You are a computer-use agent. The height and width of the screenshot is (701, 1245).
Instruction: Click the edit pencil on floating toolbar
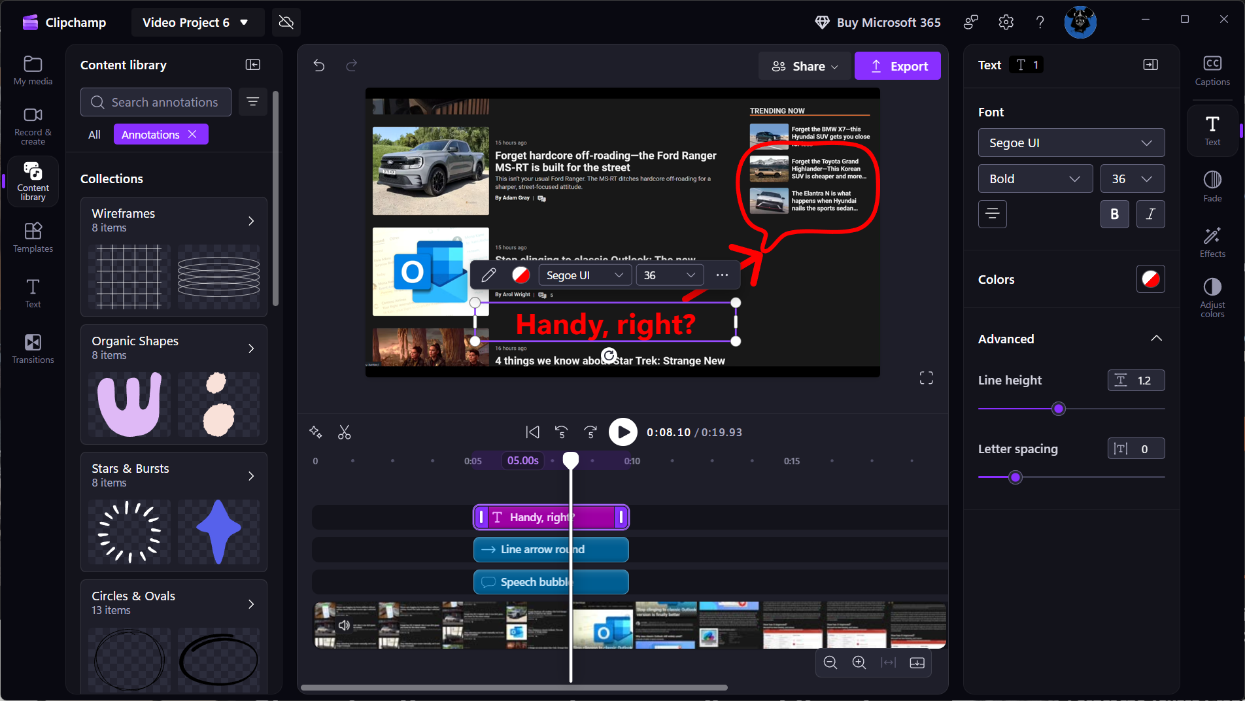click(488, 275)
